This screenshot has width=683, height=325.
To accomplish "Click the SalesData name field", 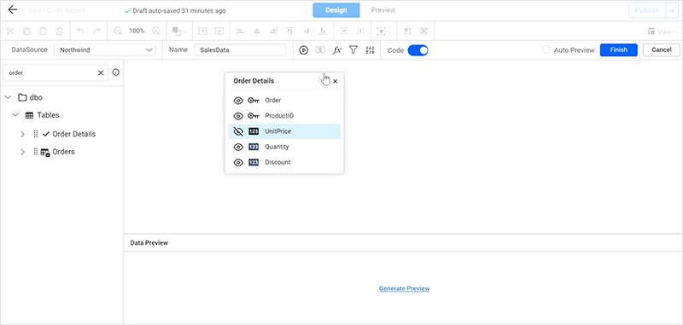I will (241, 50).
